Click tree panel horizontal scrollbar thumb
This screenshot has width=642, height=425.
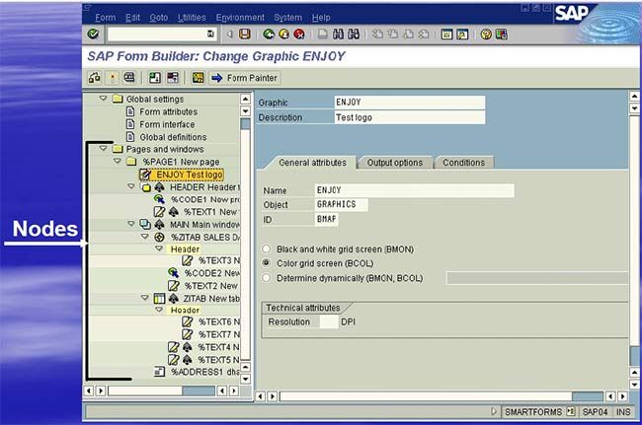[199, 391]
